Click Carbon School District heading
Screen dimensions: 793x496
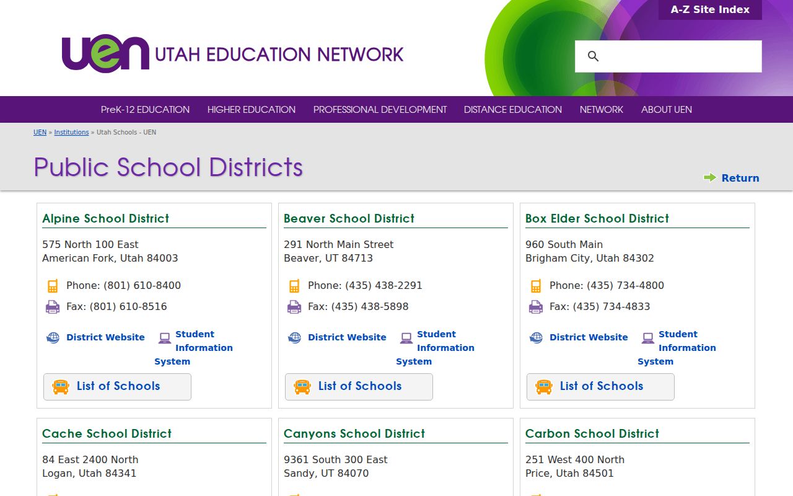[x=592, y=433]
